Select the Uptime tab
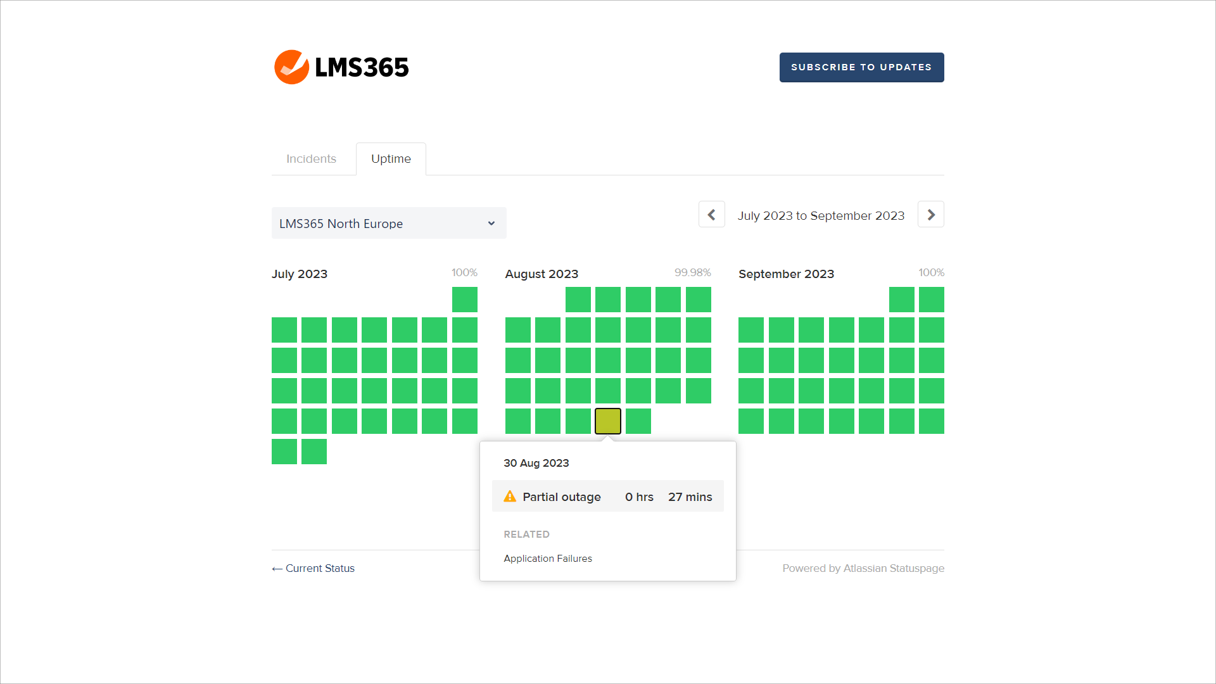Viewport: 1216px width, 684px height. pyautogui.click(x=391, y=159)
